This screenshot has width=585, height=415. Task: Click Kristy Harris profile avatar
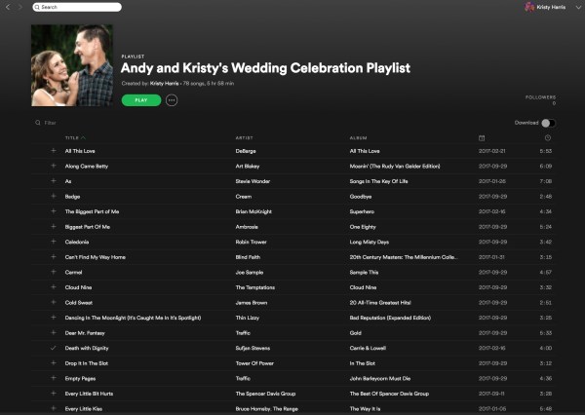point(528,7)
